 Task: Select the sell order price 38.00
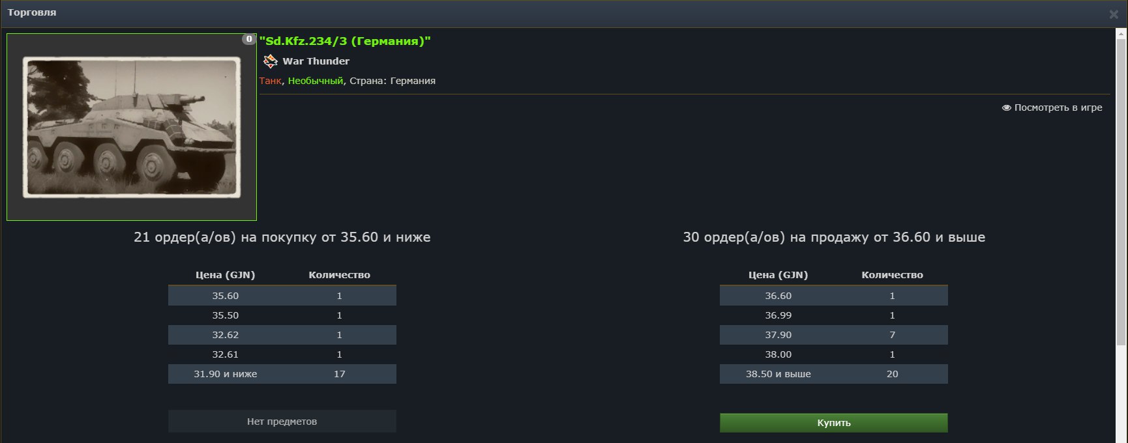point(779,354)
